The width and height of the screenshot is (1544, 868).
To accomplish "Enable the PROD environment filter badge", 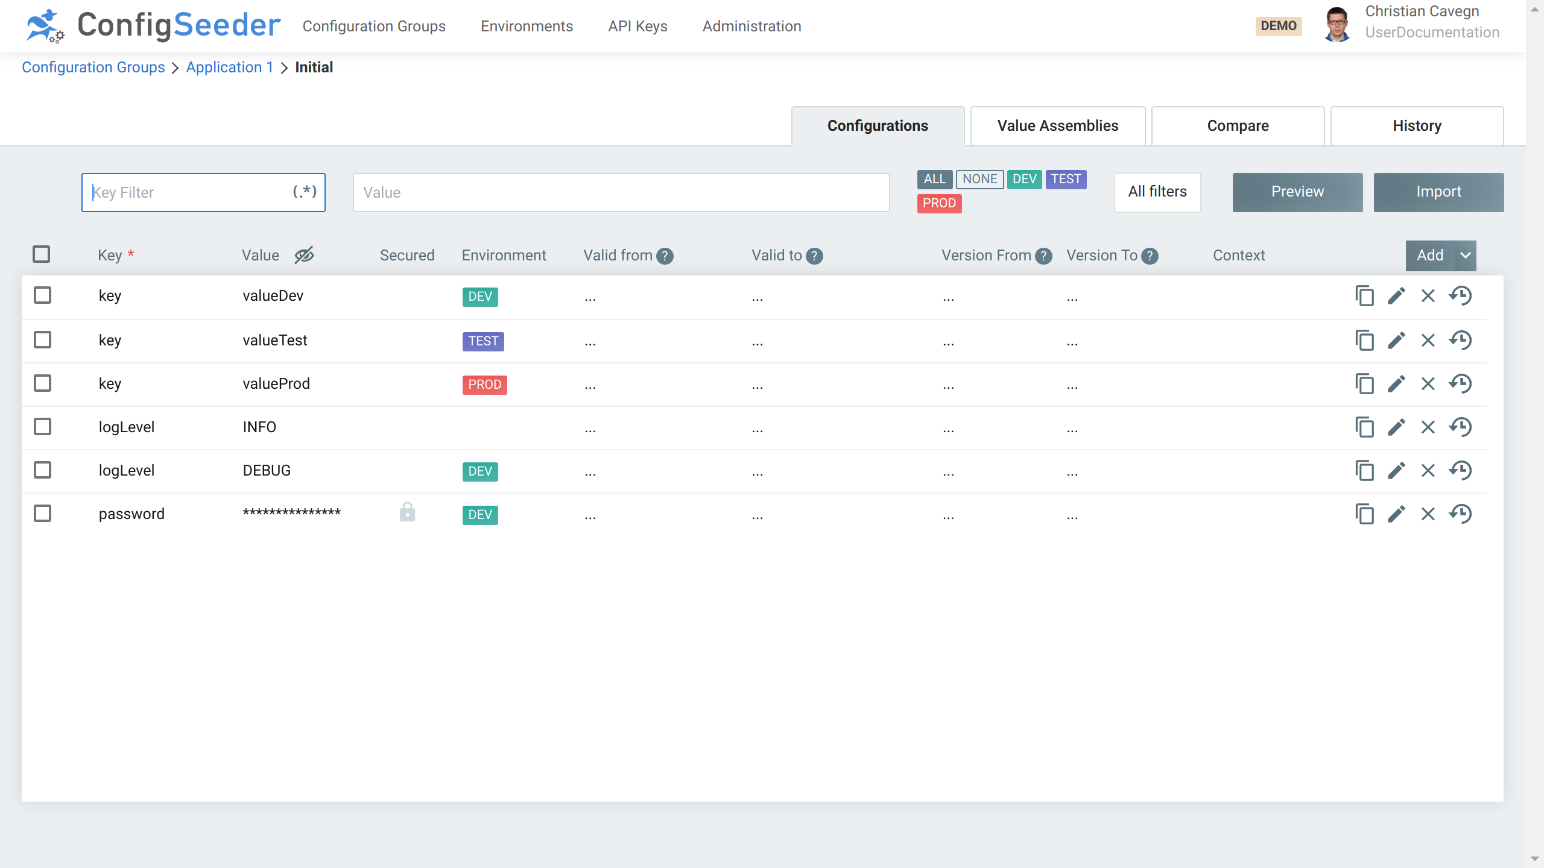I will (x=938, y=203).
